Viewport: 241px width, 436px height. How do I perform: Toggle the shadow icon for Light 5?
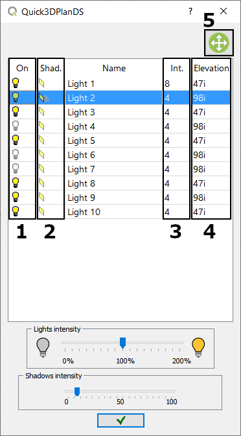(41, 141)
